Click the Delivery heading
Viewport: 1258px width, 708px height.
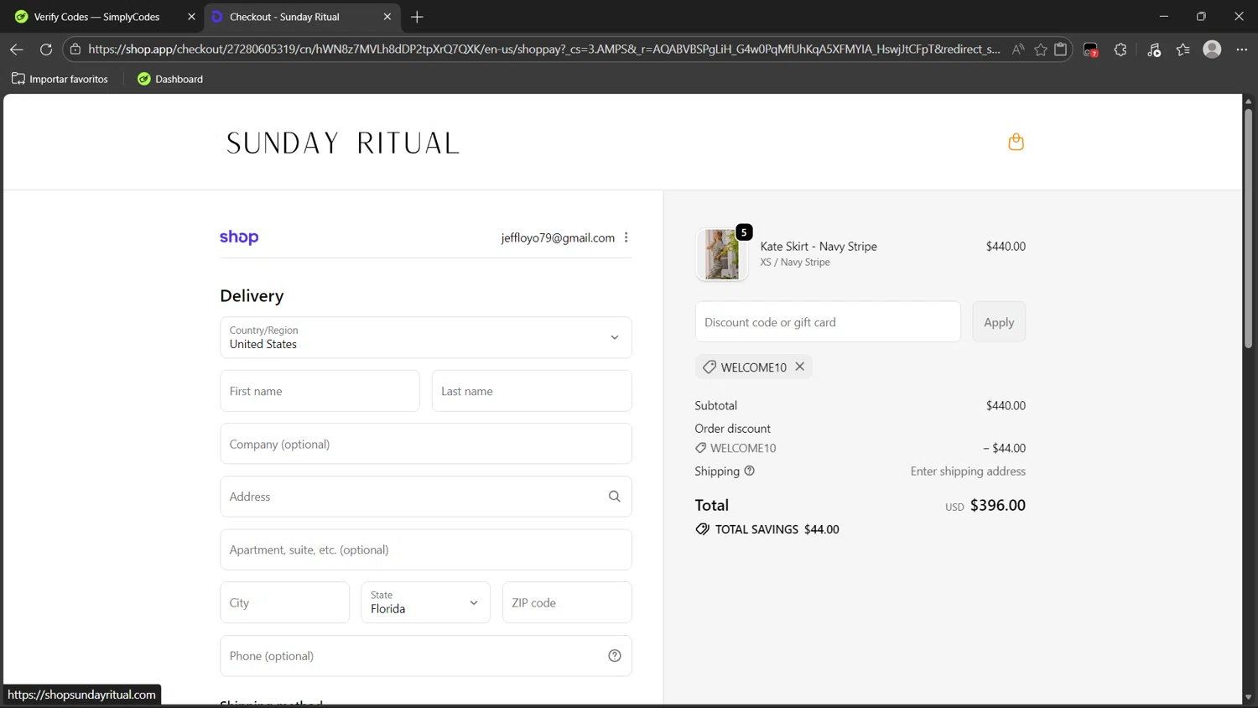tap(252, 295)
